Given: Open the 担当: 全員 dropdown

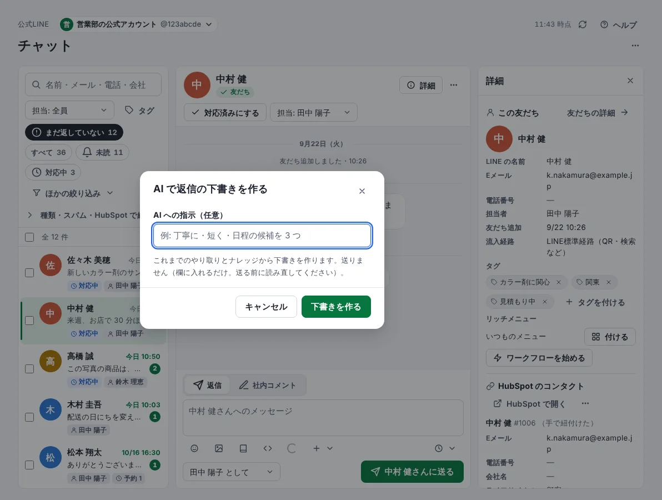Looking at the screenshot, I should 69,111.
